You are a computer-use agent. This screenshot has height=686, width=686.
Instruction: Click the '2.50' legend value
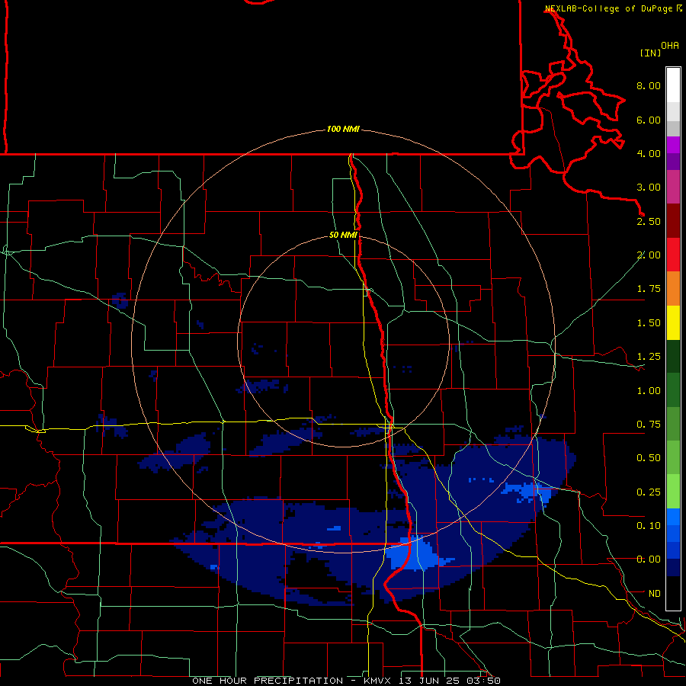(649, 221)
